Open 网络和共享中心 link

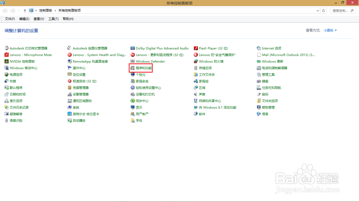click(x=210, y=101)
